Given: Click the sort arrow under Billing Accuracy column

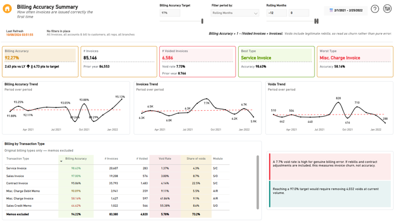Looking at the screenshot, I should tap(61, 161).
